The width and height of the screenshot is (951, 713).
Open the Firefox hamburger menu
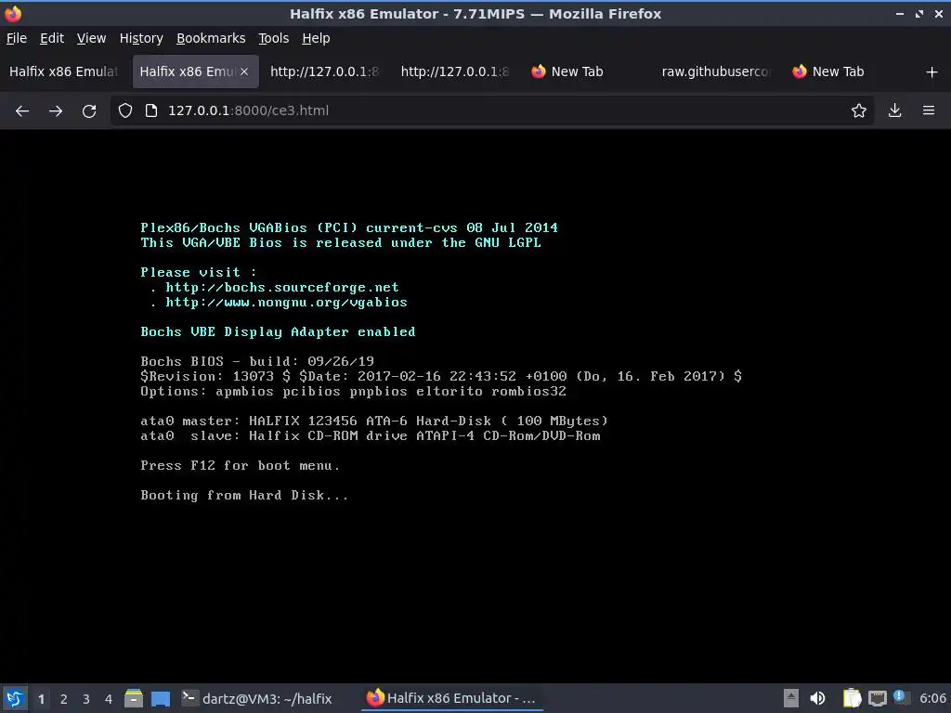click(x=929, y=110)
